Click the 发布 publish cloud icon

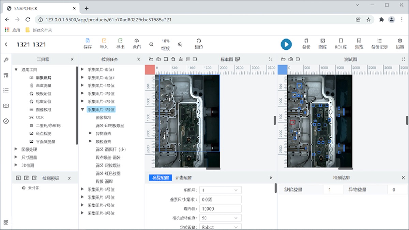137,41
